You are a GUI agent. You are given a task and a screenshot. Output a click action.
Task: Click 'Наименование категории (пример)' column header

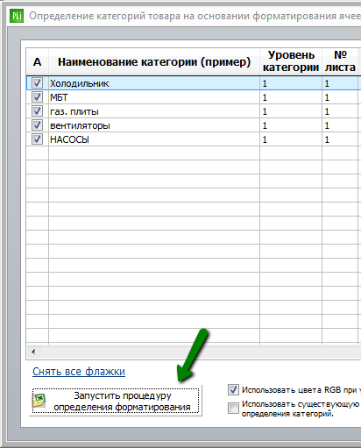(x=154, y=61)
